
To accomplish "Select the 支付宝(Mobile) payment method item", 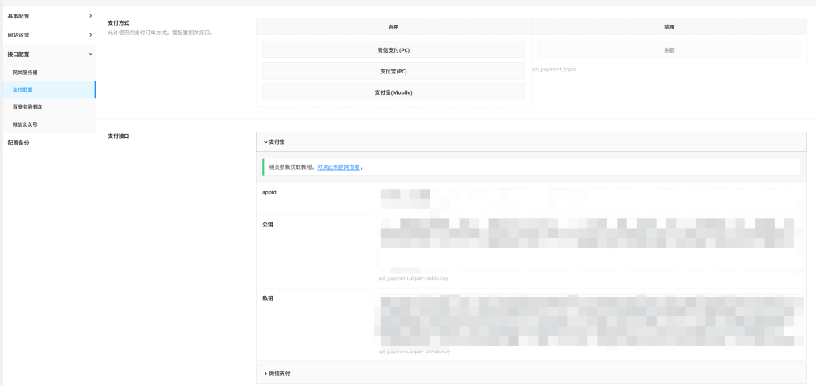I will (393, 92).
